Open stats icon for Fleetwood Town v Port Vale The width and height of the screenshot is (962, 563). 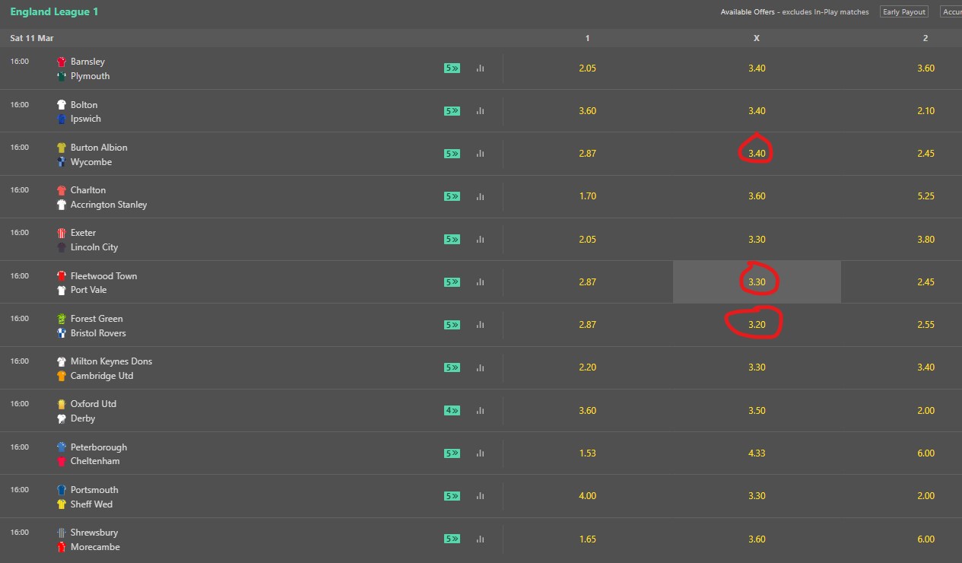(480, 282)
